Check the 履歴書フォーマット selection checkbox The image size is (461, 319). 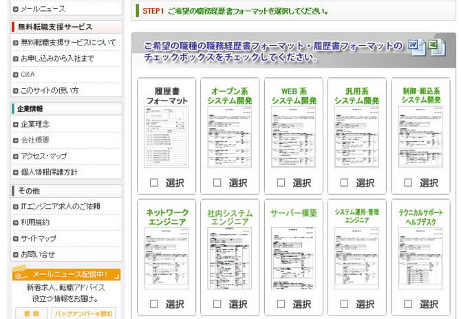tap(153, 183)
